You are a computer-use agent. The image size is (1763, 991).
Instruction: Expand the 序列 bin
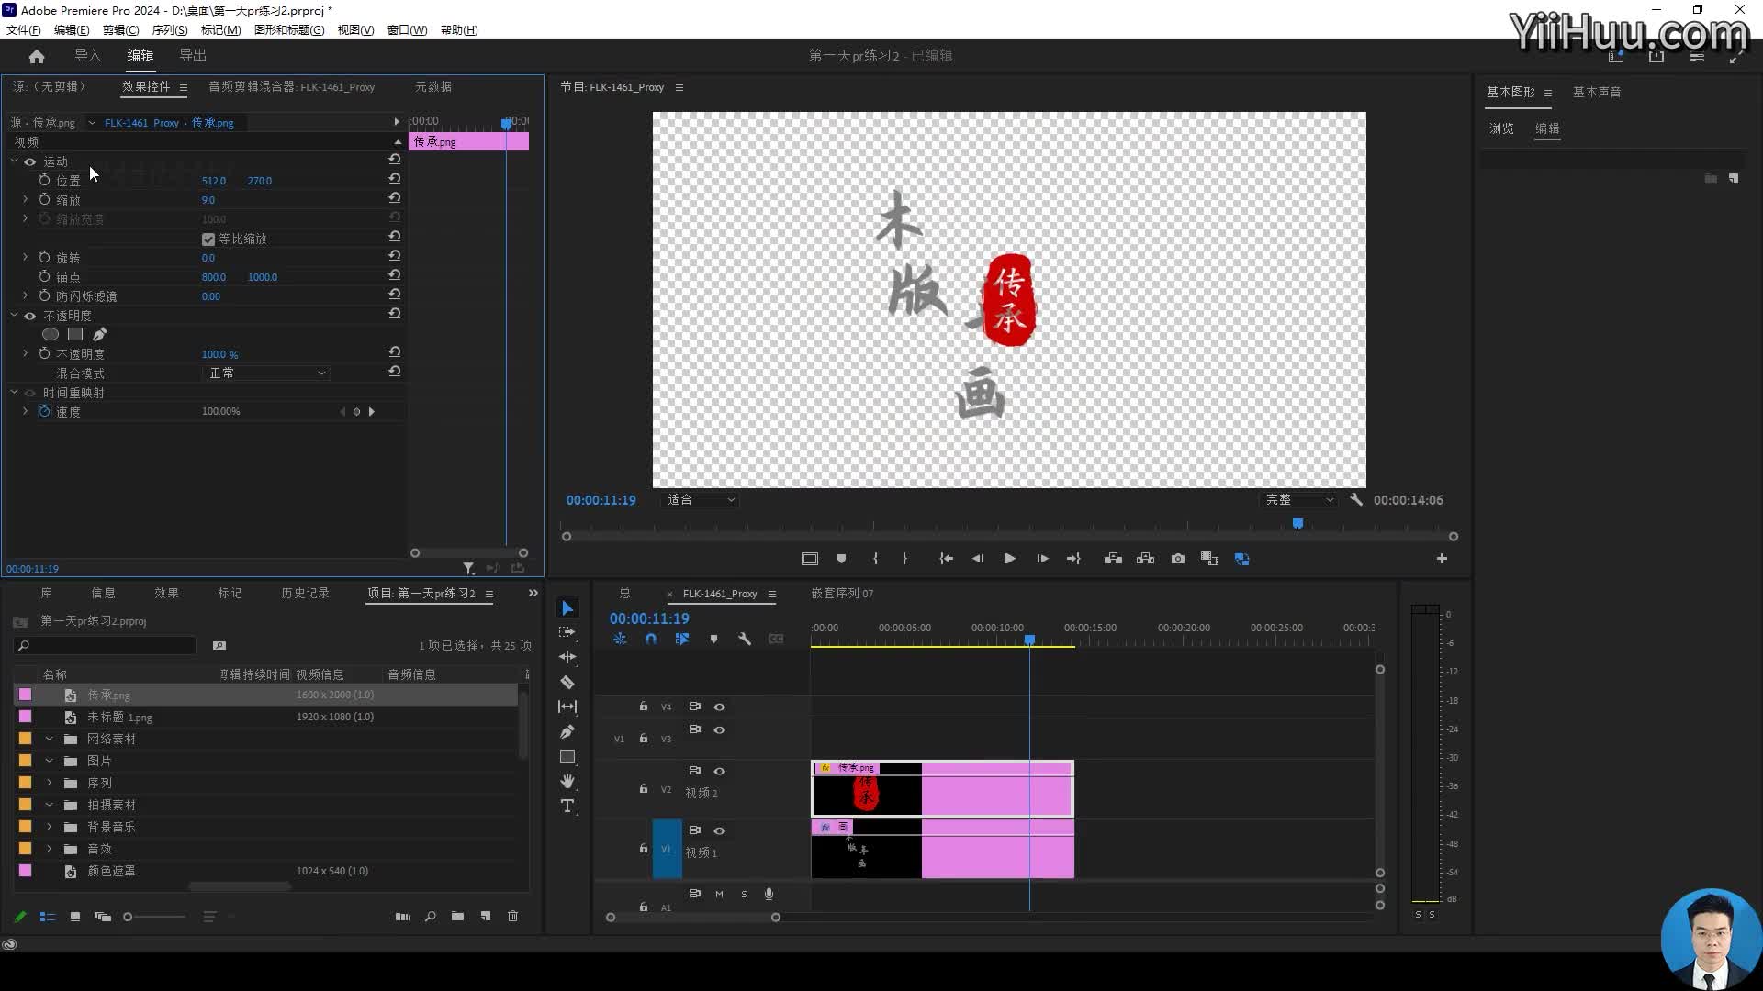click(49, 783)
